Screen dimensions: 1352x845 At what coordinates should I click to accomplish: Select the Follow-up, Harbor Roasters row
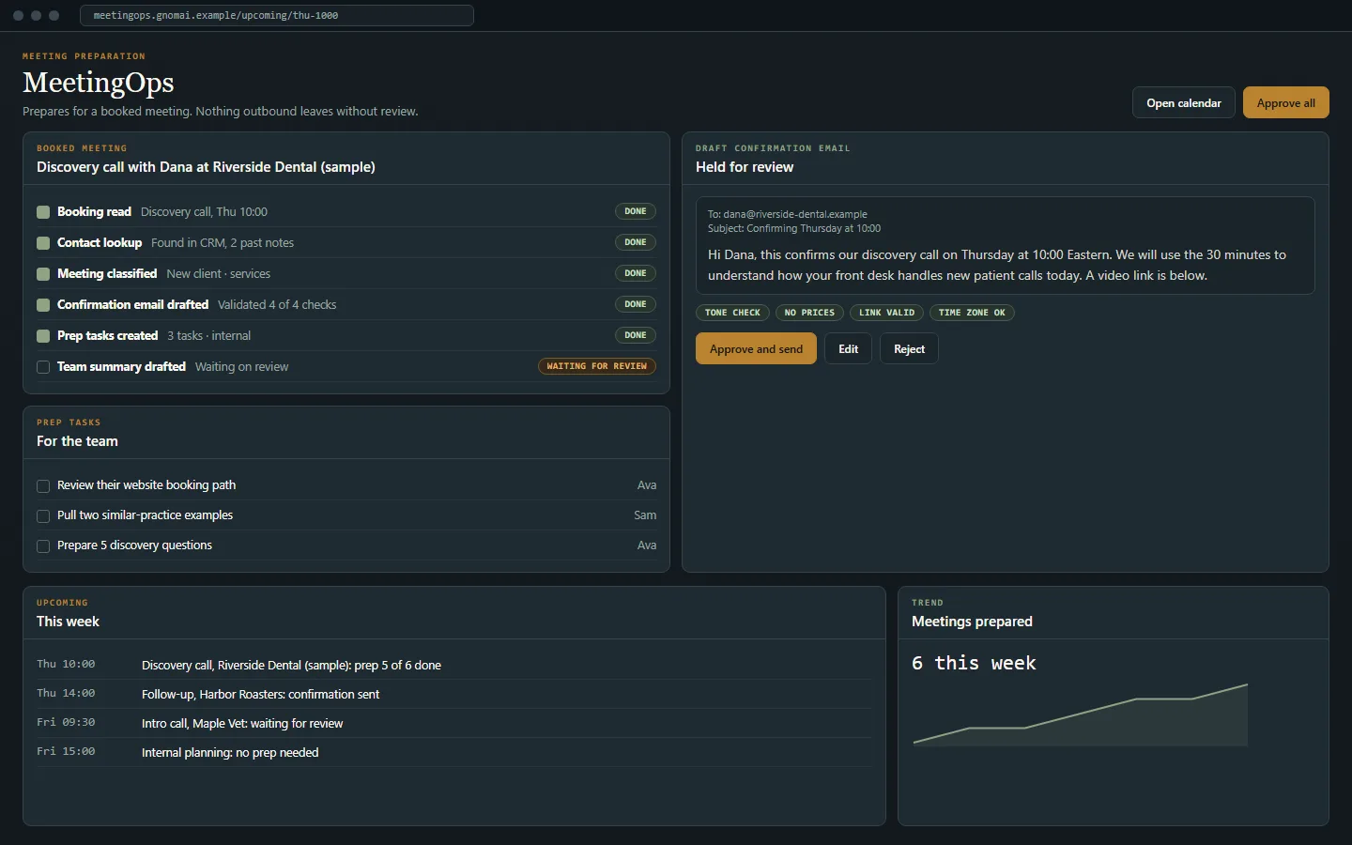(454, 694)
